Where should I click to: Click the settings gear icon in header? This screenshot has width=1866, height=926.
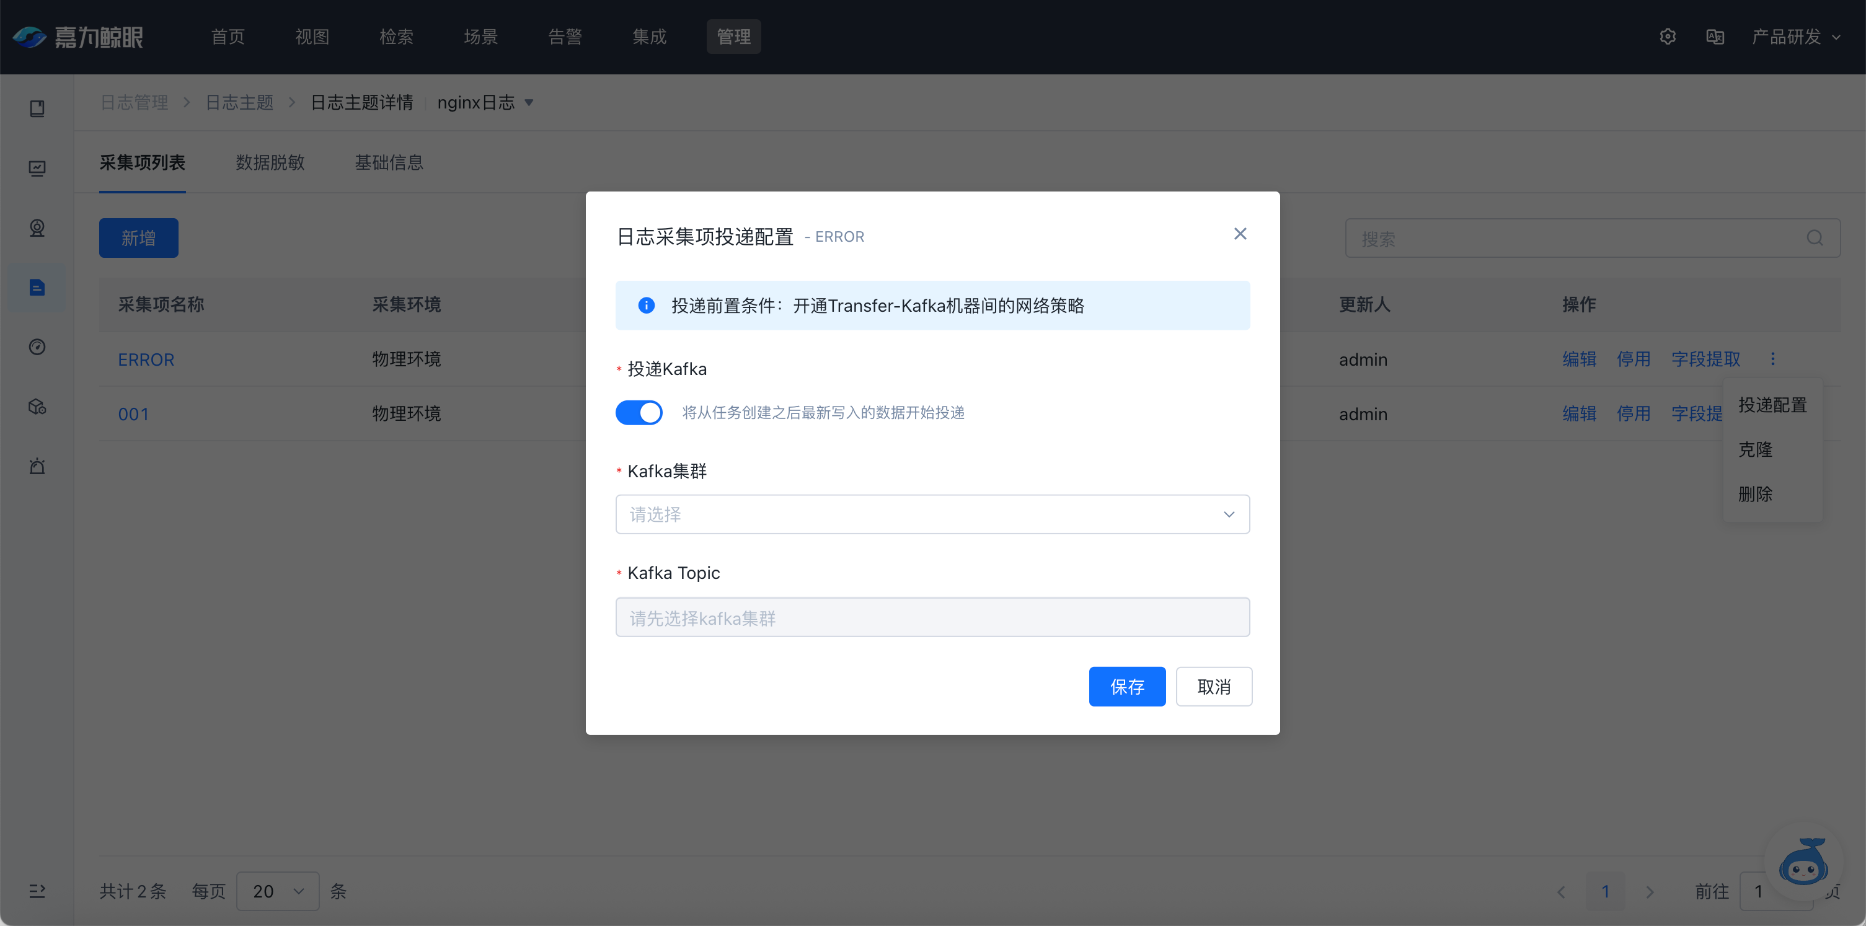(x=1667, y=37)
